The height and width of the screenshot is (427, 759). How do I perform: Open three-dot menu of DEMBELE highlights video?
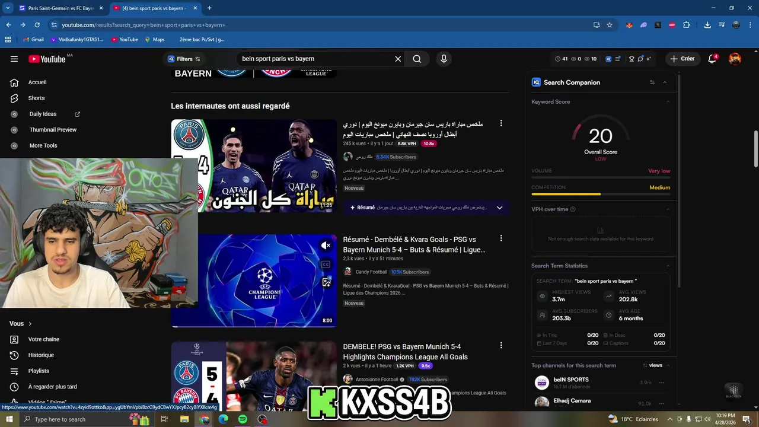[x=501, y=345]
